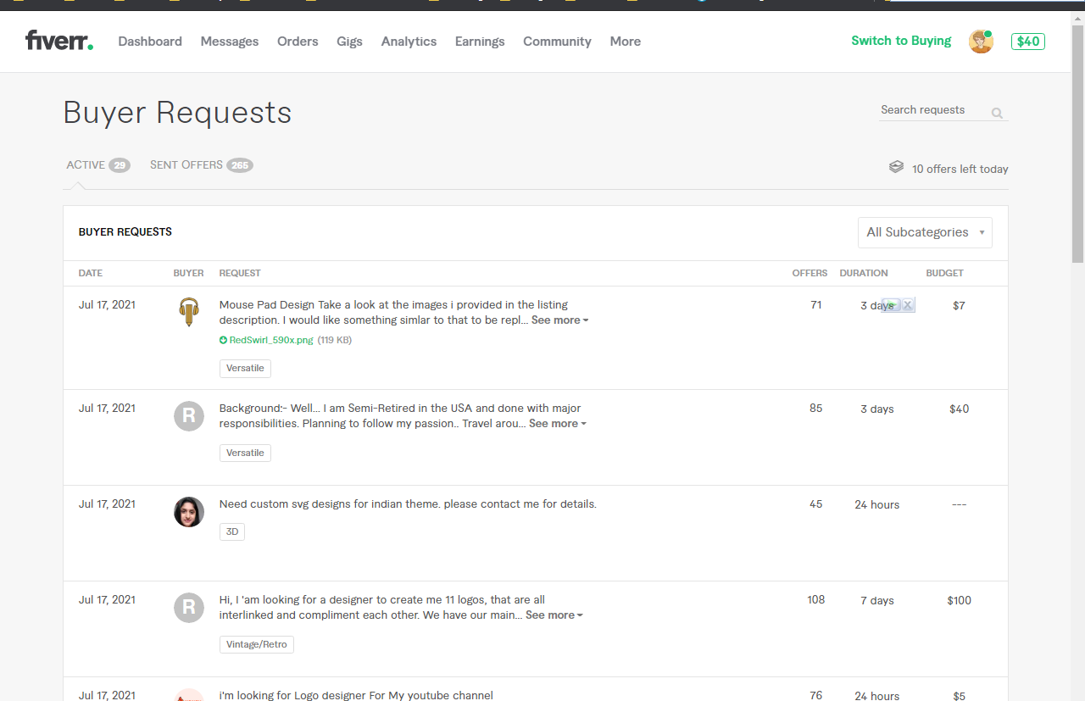The image size is (1085, 701).
Task: Open the All Subcategories dropdown
Action: [925, 232]
